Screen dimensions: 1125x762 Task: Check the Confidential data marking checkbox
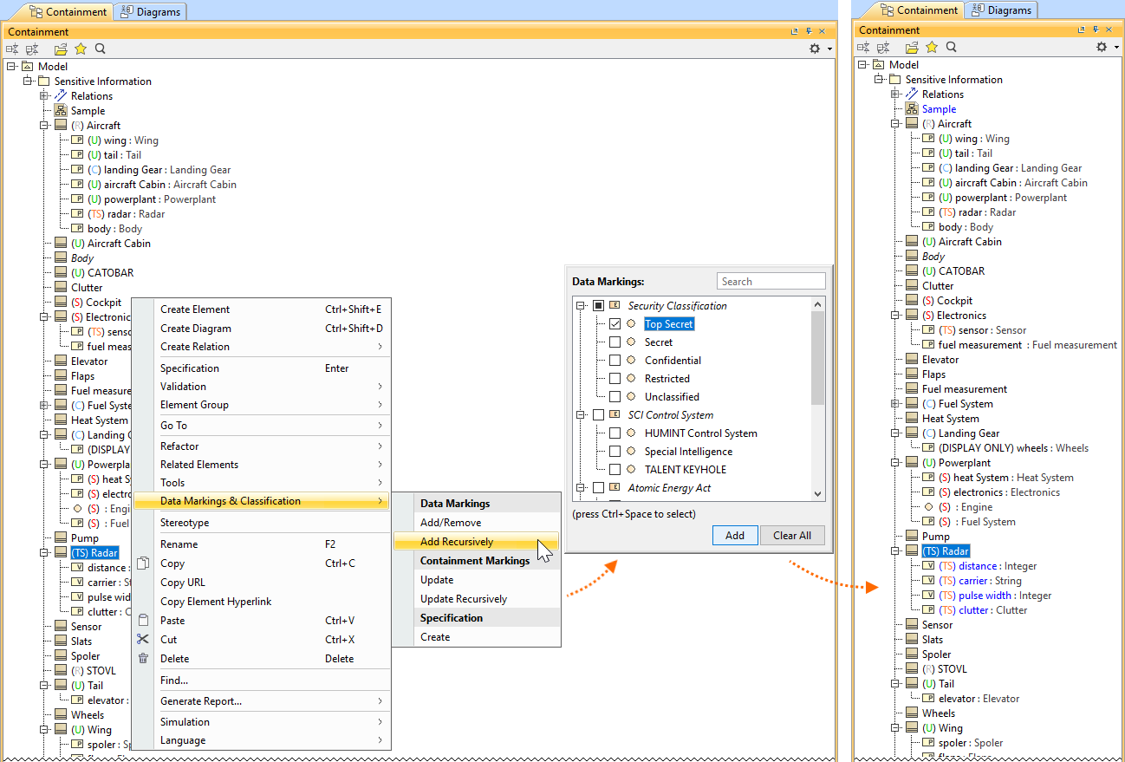[x=615, y=361]
